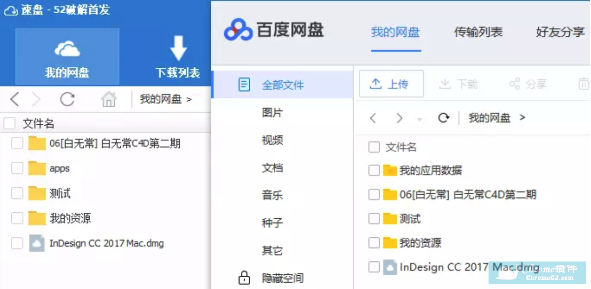Click the trash delete icon in toolbar
This screenshot has width=591, height=289.
click(584, 84)
